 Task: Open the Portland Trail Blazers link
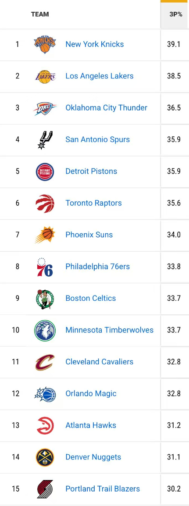[103, 489]
